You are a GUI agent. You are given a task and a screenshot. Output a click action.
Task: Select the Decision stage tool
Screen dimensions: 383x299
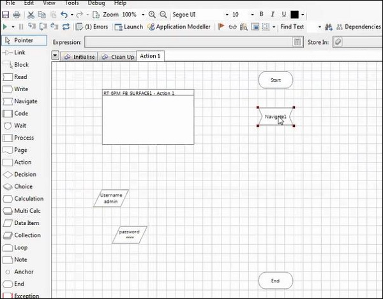pos(25,174)
